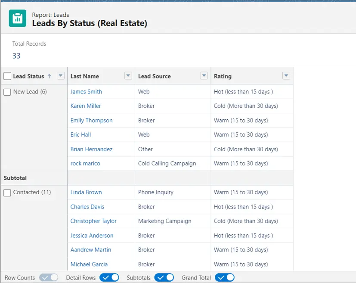Toggle the Grand Total switch
This screenshot has width=356, height=283.
point(225,277)
